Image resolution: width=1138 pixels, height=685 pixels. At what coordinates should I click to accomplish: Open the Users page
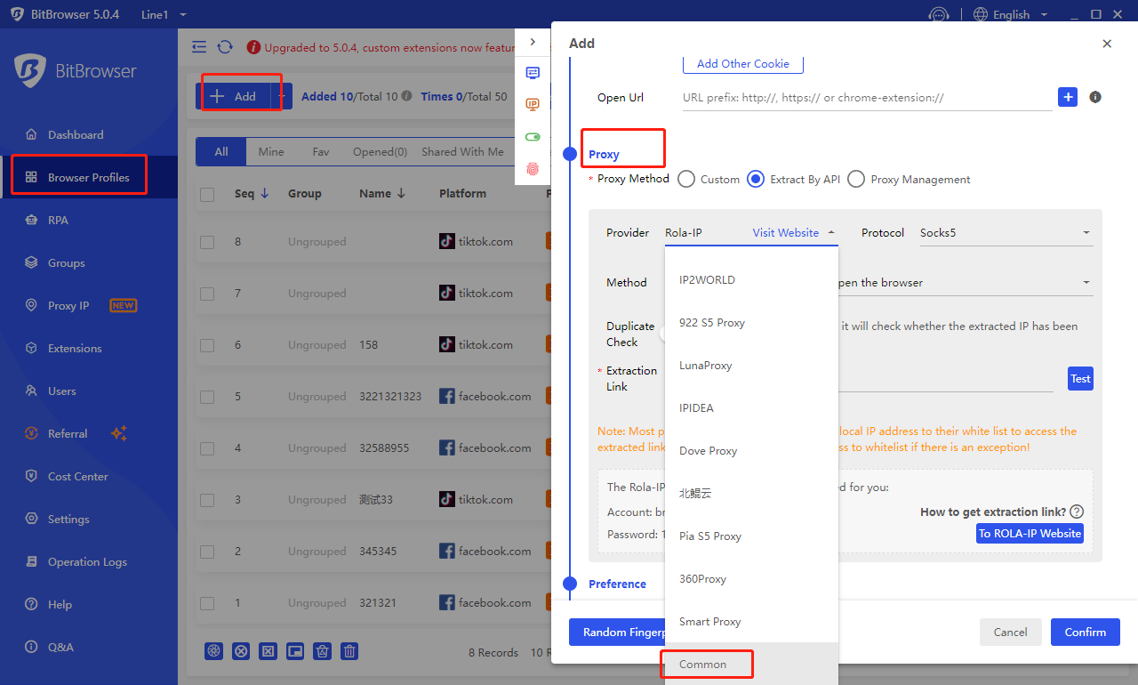(x=62, y=391)
